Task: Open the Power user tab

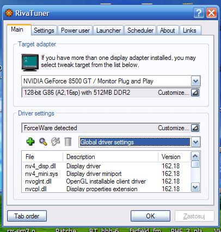Action: [x=75, y=30]
